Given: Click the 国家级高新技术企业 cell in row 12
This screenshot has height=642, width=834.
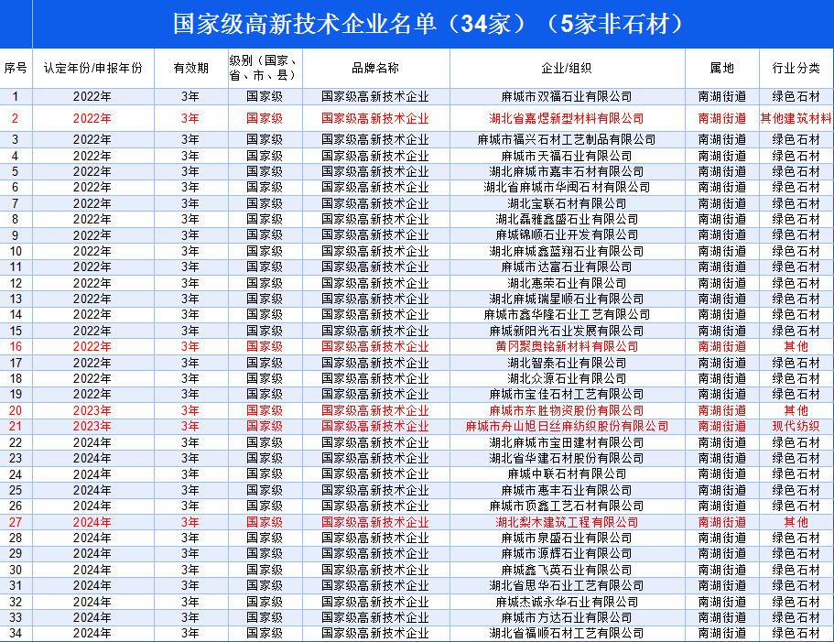Looking at the screenshot, I should click(376, 284).
